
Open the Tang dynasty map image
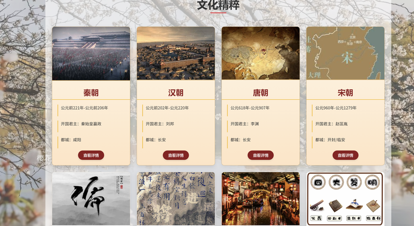(260, 53)
